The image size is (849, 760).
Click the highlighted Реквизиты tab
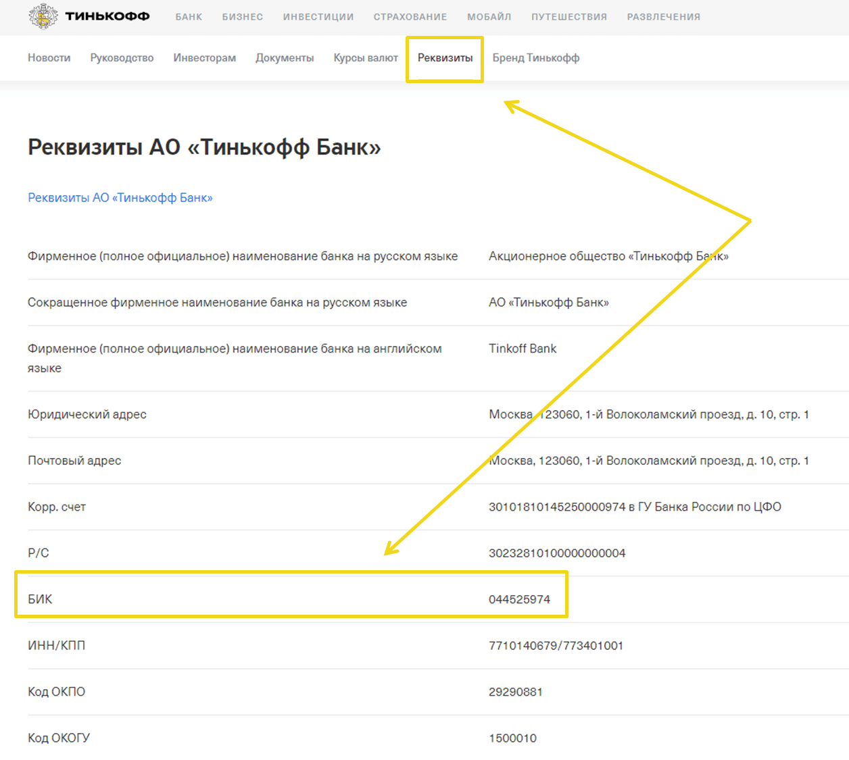(x=445, y=58)
